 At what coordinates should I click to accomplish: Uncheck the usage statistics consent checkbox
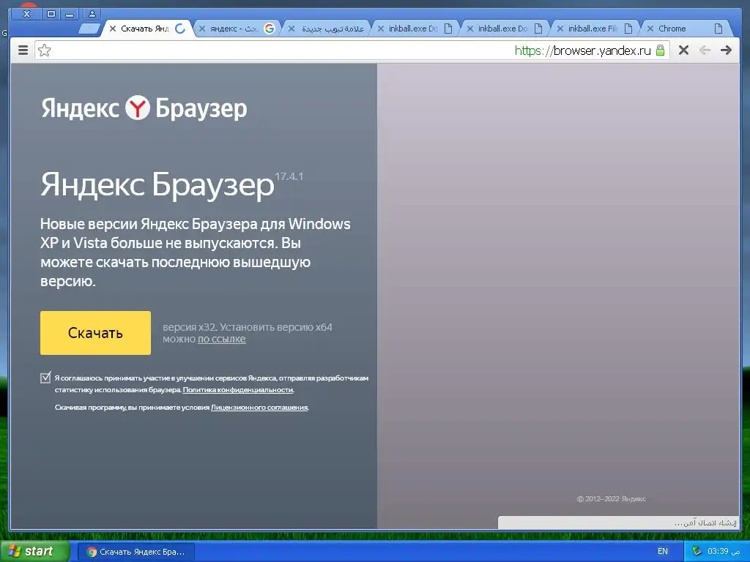tap(45, 378)
